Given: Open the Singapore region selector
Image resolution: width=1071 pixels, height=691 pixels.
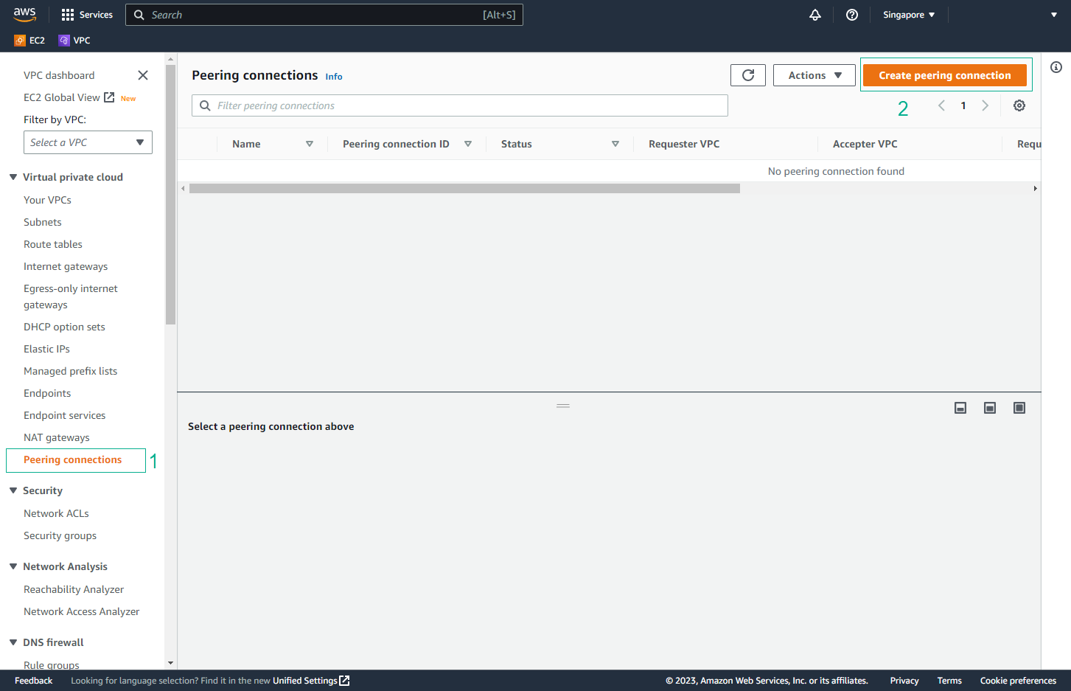Looking at the screenshot, I should click(909, 15).
